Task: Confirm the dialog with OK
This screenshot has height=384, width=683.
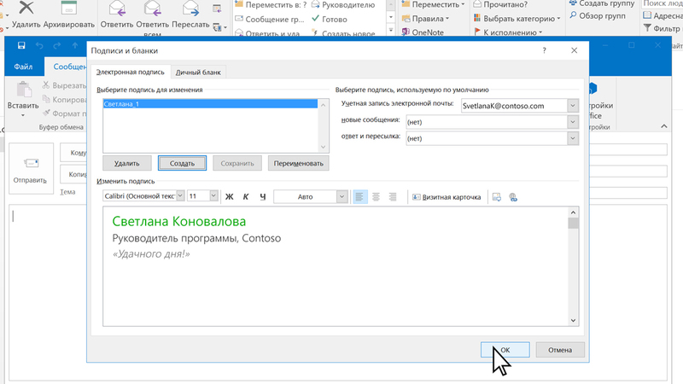Action: pyautogui.click(x=505, y=349)
